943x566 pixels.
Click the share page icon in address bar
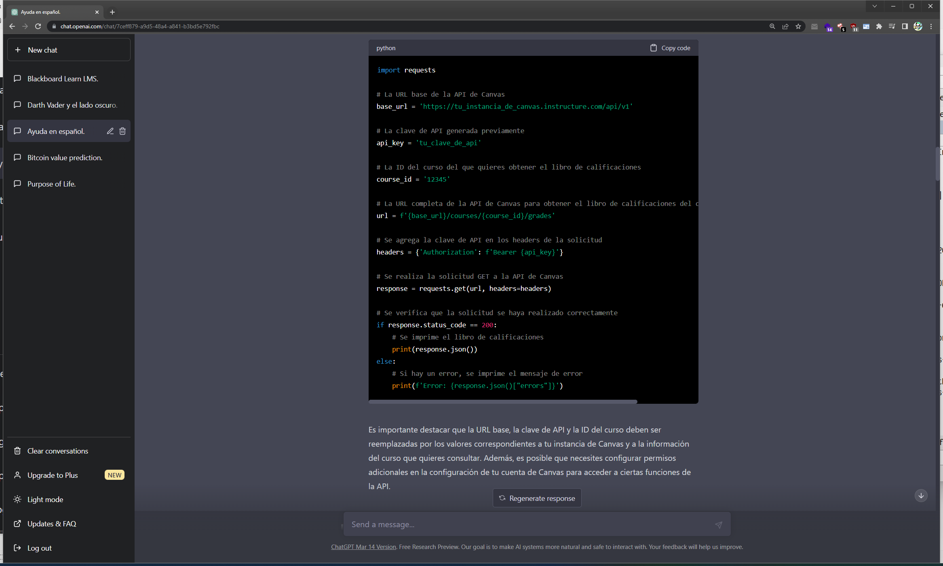(785, 26)
